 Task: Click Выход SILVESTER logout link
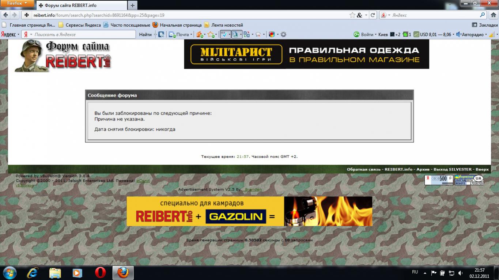[x=453, y=169]
